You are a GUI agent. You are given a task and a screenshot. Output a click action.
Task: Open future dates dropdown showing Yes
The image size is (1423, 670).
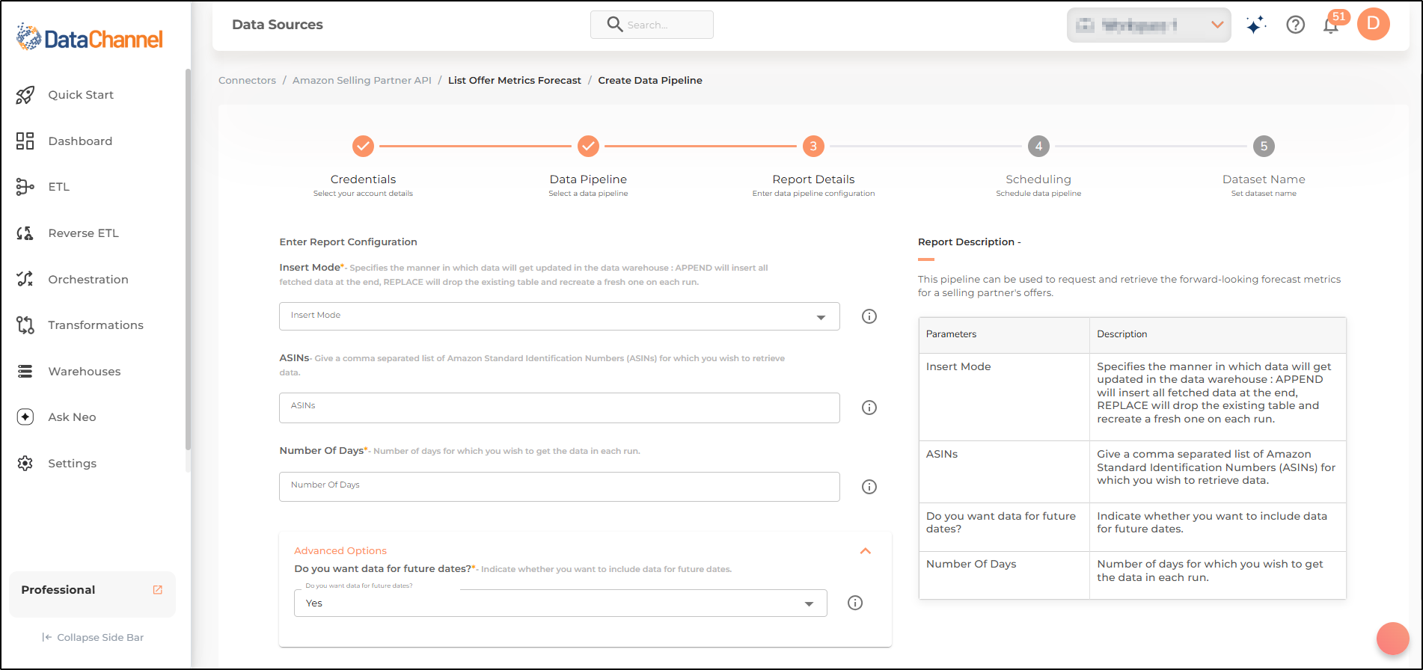click(x=560, y=603)
